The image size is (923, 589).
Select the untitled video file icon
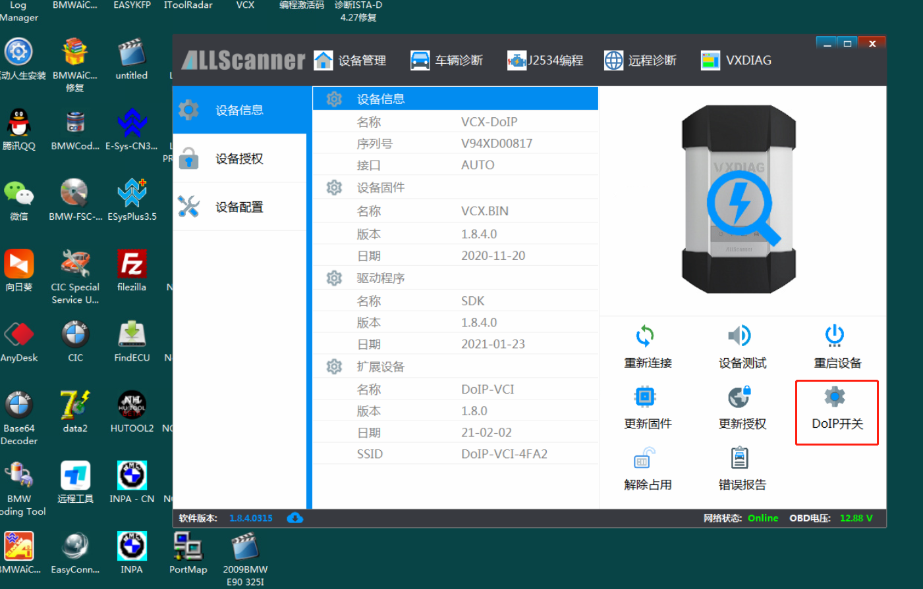click(x=132, y=59)
